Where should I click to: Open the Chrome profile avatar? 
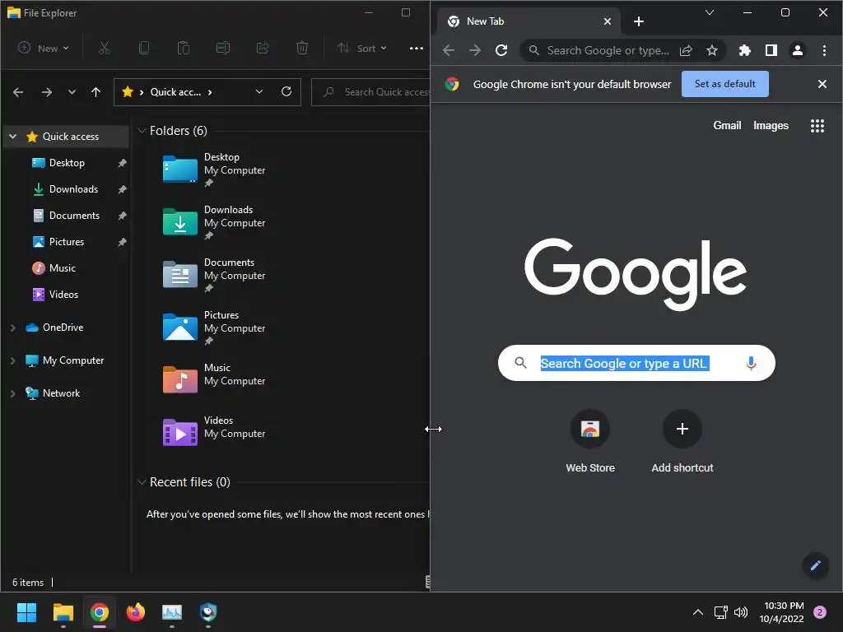tap(797, 50)
